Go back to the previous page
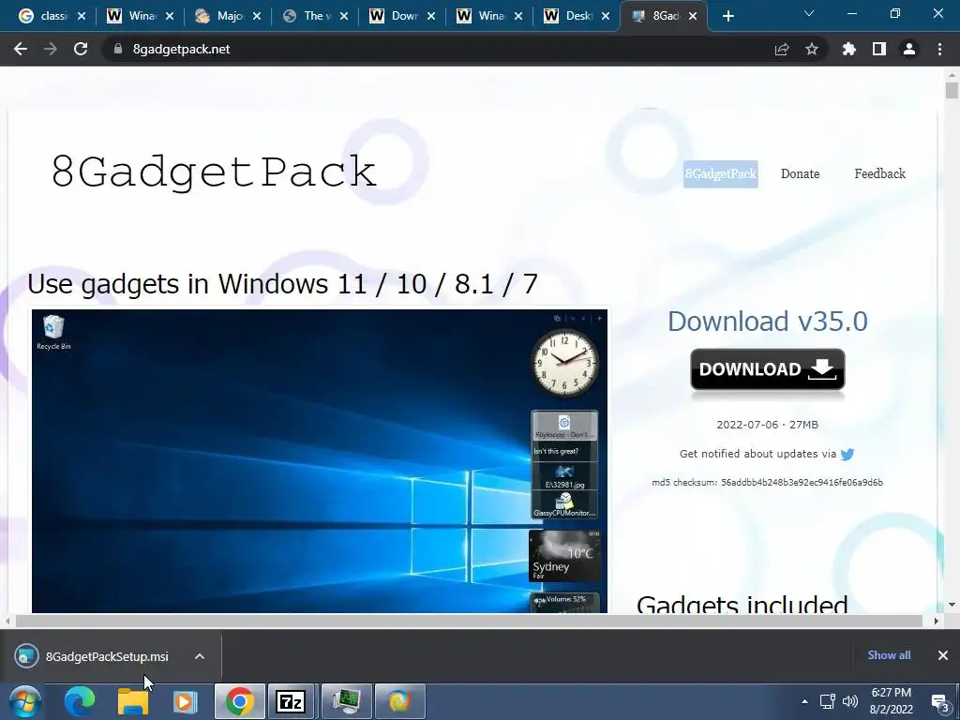This screenshot has width=960, height=720. [x=21, y=49]
